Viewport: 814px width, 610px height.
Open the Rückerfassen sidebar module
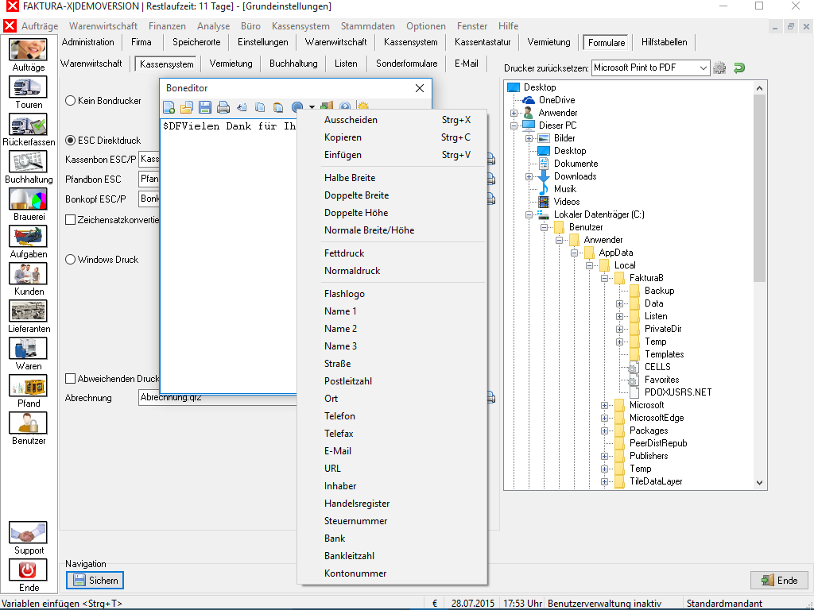[x=28, y=125]
